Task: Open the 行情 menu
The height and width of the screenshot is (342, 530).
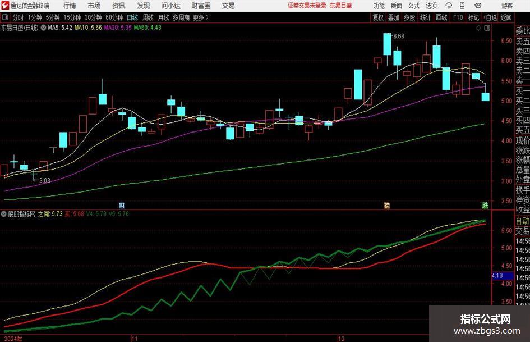Action: (x=70, y=6)
